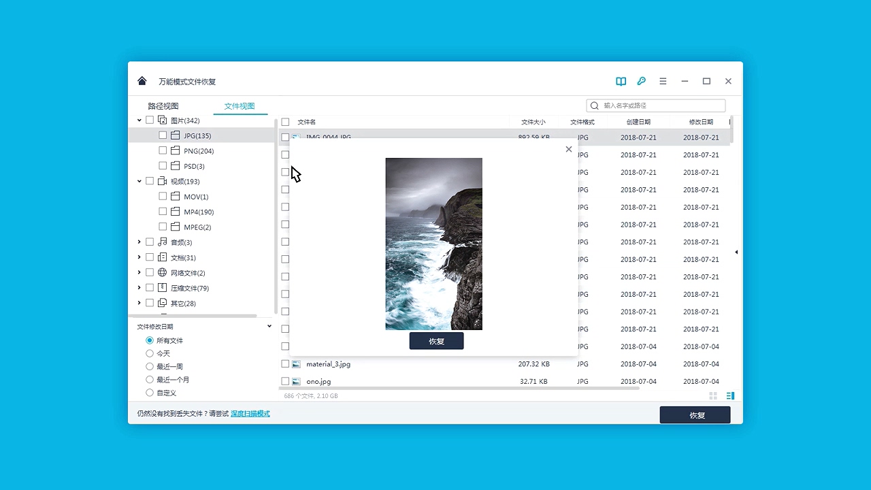Click the PNG(204) folder icon

tap(176, 150)
